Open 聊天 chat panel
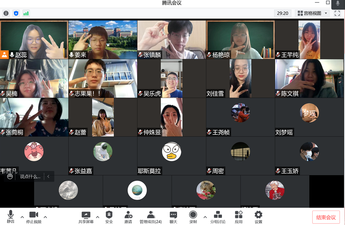Screen dimensions: 345x225 (173, 217)
